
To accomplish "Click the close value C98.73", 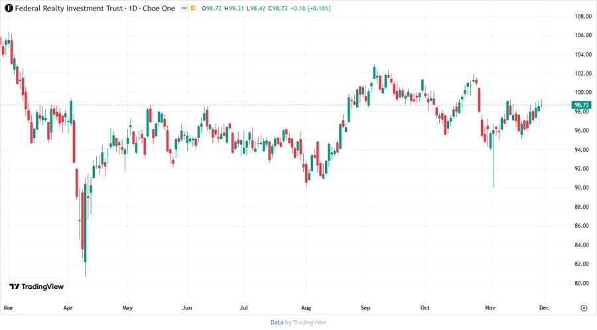I will tap(278, 8).
